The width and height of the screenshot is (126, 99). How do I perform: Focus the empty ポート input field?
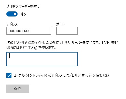click(x=67, y=31)
